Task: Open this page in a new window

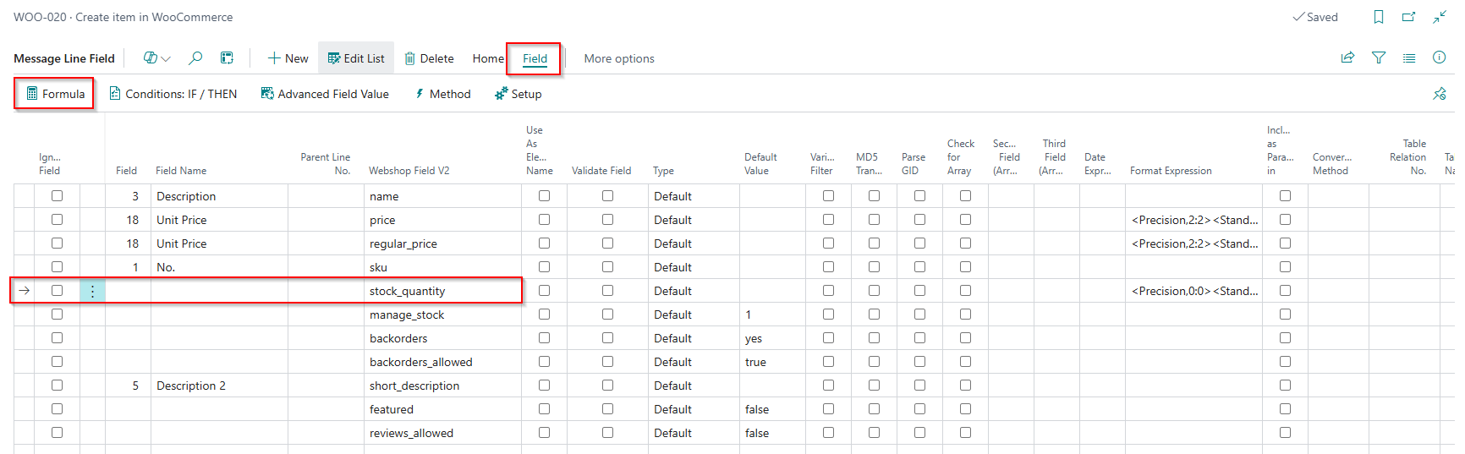Action: 1409,17
